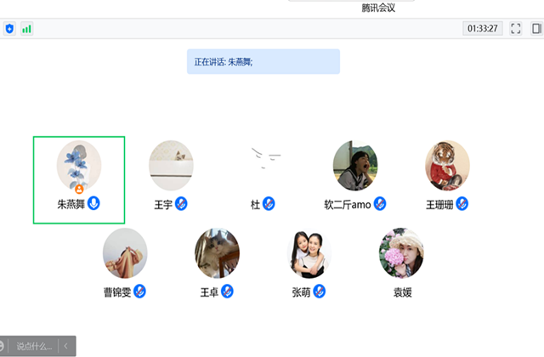Click 张萌's profile picture
The width and height of the screenshot is (544, 357).
(309, 252)
